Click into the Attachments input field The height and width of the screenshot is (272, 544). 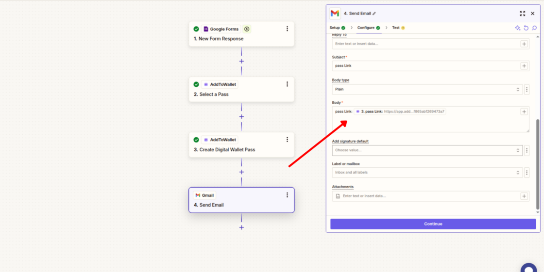click(x=430, y=196)
